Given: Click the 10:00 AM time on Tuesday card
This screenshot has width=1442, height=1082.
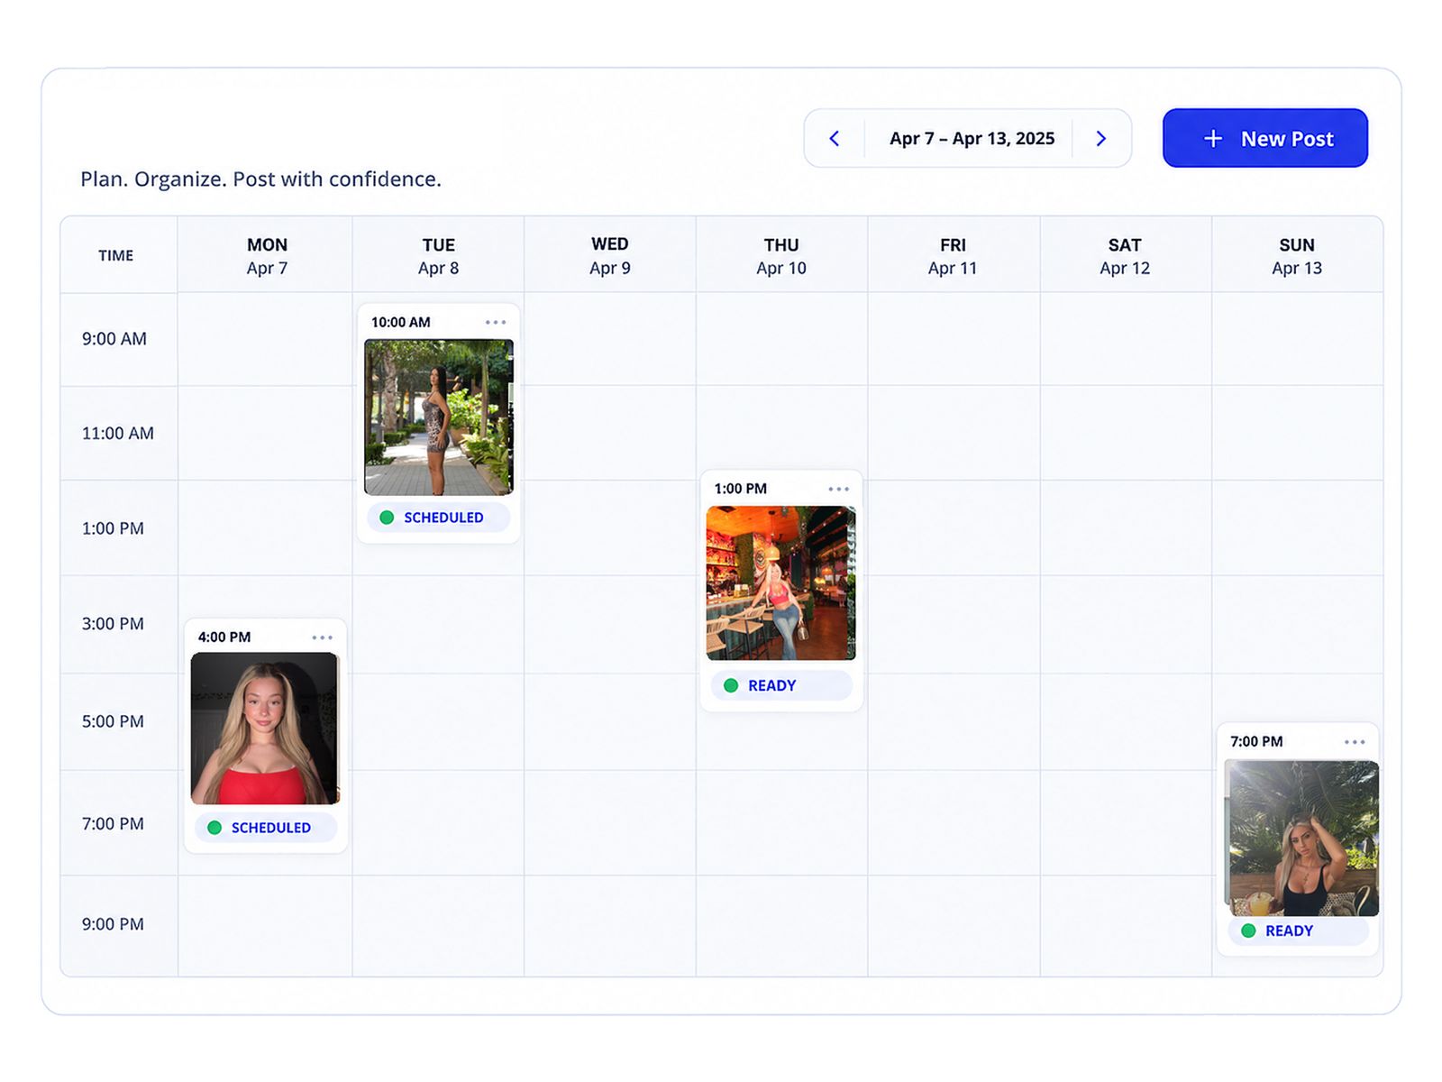Looking at the screenshot, I should click(401, 323).
